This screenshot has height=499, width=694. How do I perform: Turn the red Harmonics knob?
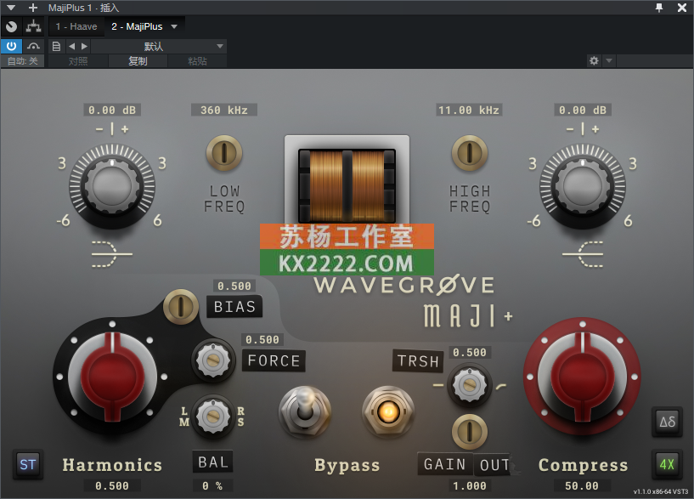pos(112,377)
